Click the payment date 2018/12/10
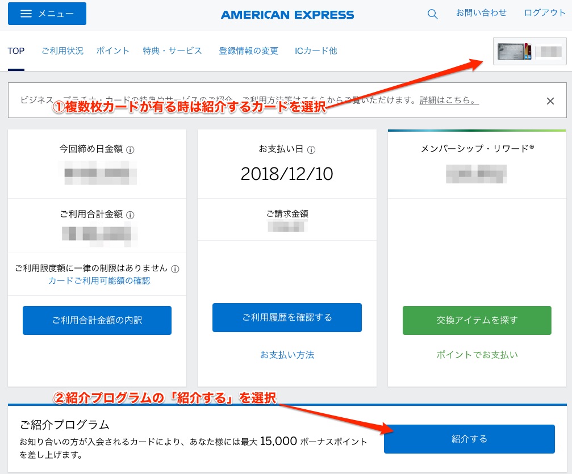The width and height of the screenshot is (572, 474). pos(287,174)
